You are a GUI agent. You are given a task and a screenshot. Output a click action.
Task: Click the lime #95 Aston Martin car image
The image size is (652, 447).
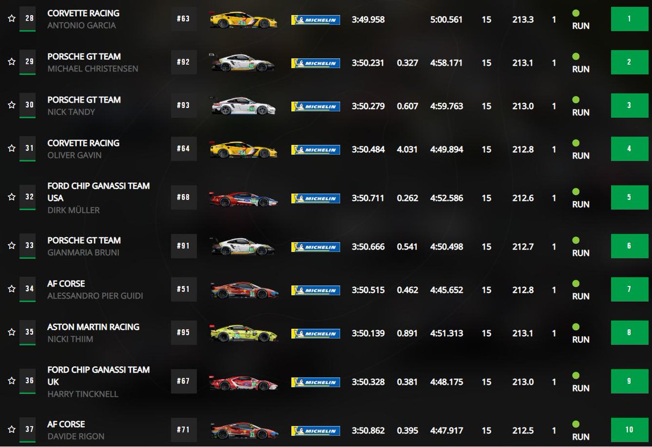[x=243, y=334]
